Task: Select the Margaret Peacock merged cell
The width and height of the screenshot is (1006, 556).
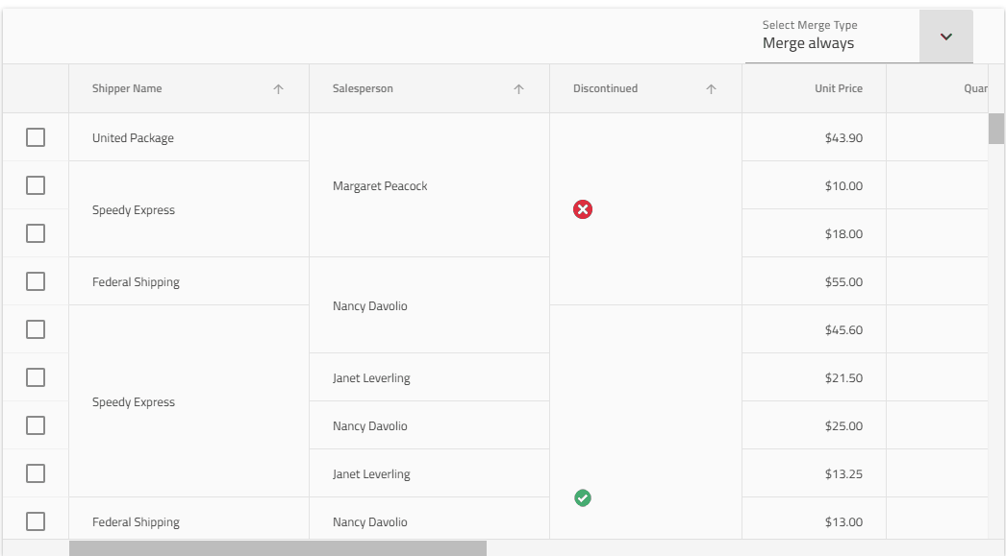Action: (x=380, y=185)
